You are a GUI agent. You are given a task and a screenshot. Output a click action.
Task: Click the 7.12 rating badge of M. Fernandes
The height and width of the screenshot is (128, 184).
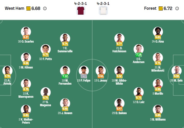coord(65,76)
